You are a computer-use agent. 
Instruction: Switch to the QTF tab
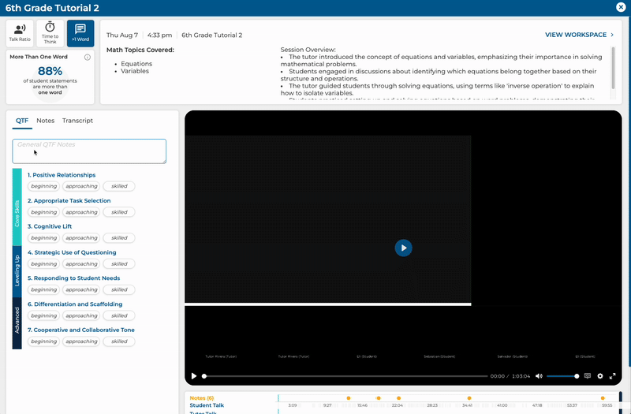pyautogui.click(x=22, y=121)
